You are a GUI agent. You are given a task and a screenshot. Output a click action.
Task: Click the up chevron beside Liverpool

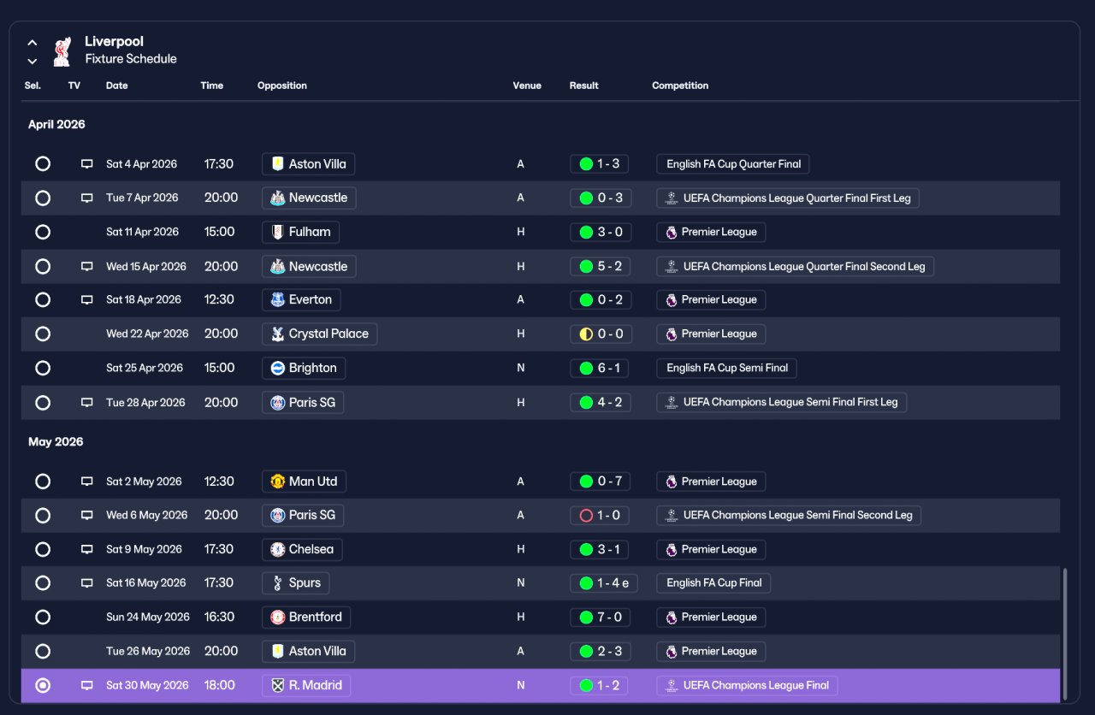[33, 42]
